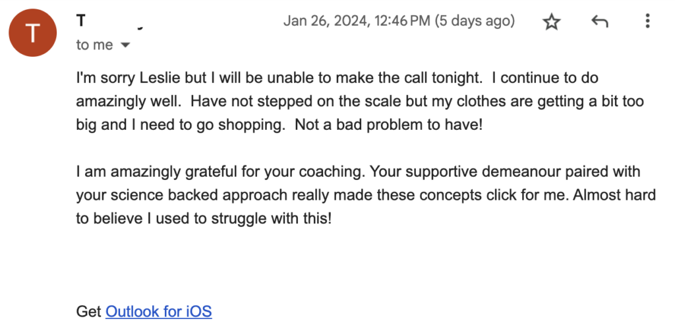Viewport: 675px width, 325px height.
Task: Click the sender name T in header
Action: pos(81,20)
